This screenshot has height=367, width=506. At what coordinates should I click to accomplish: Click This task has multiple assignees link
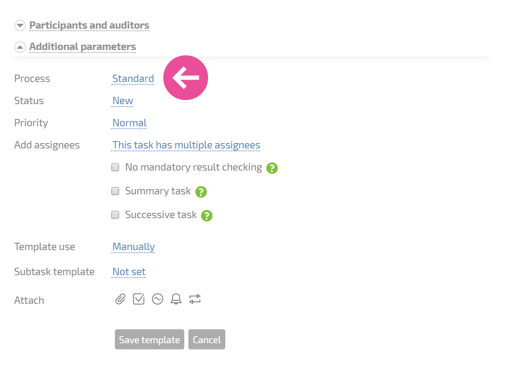coord(186,145)
